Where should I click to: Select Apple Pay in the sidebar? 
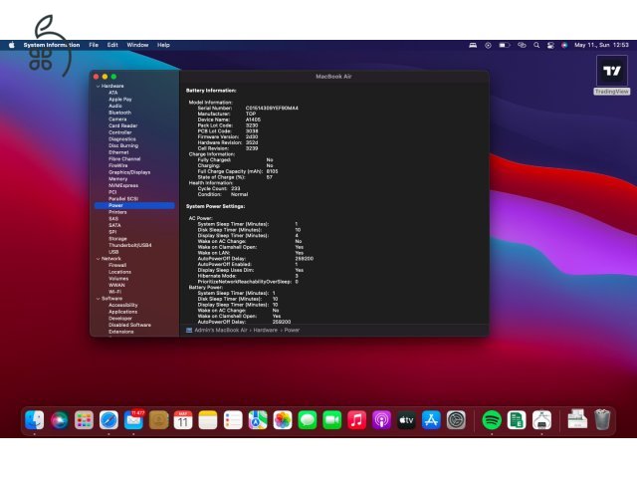point(119,100)
